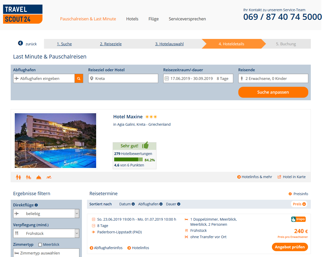The width and height of the screenshot is (322, 257).
Task: Click the Suche anpassen button
Action: [x=273, y=92]
